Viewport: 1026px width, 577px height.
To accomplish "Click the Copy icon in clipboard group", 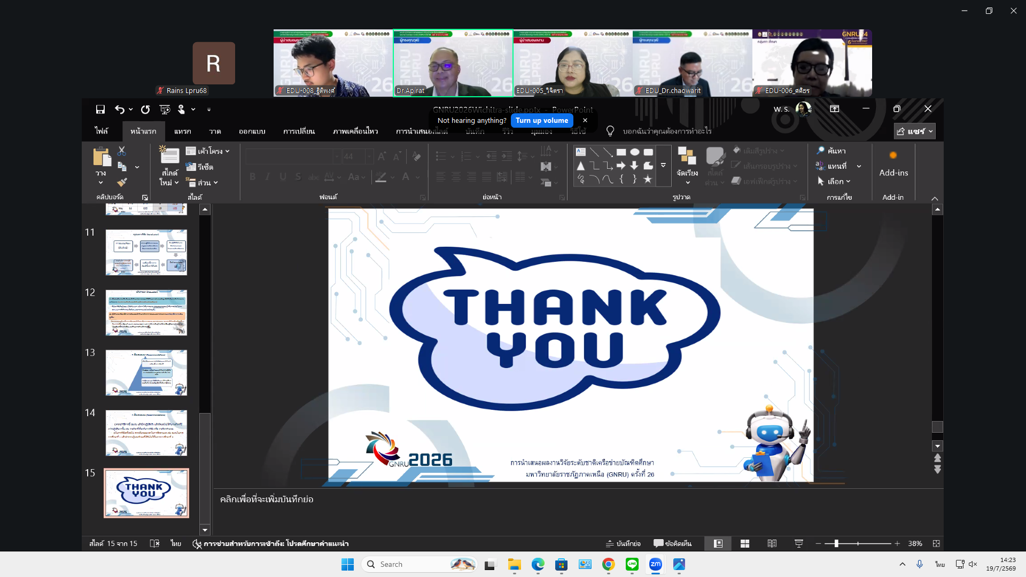I will [122, 166].
